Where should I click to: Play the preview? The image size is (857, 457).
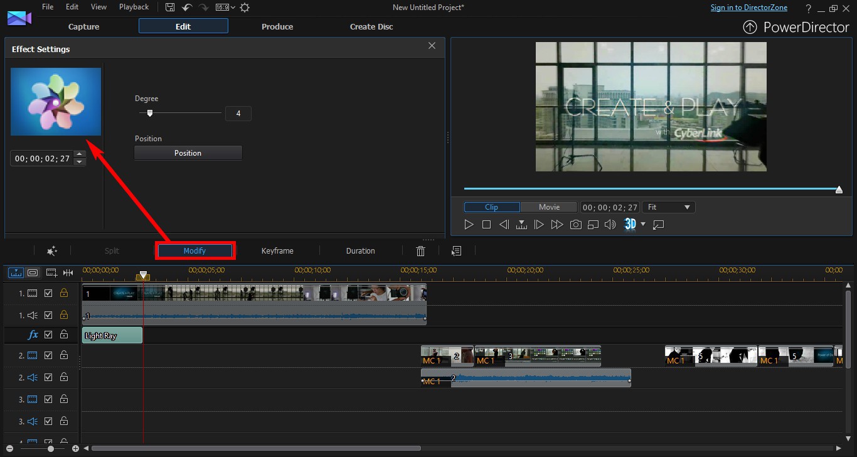click(x=469, y=224)
